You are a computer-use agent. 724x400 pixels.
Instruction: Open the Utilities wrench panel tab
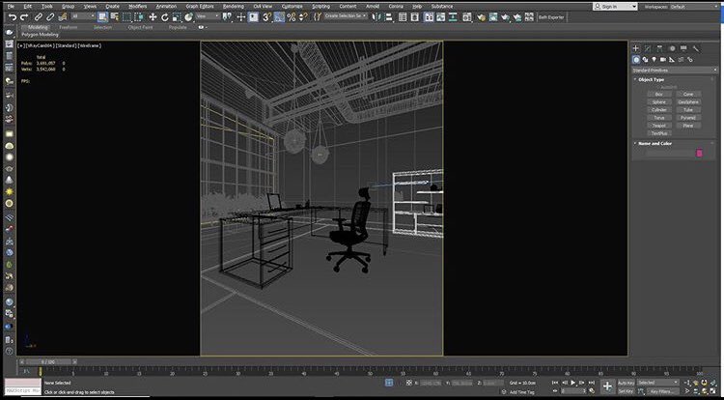[696, 48]
